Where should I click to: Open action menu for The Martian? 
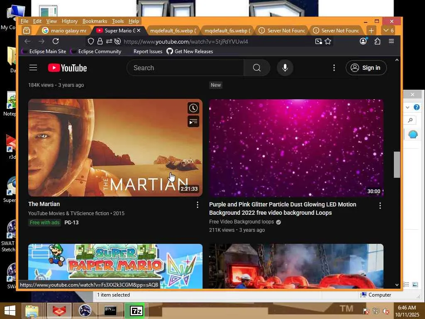pyautogui.click(x=197, y=205)
